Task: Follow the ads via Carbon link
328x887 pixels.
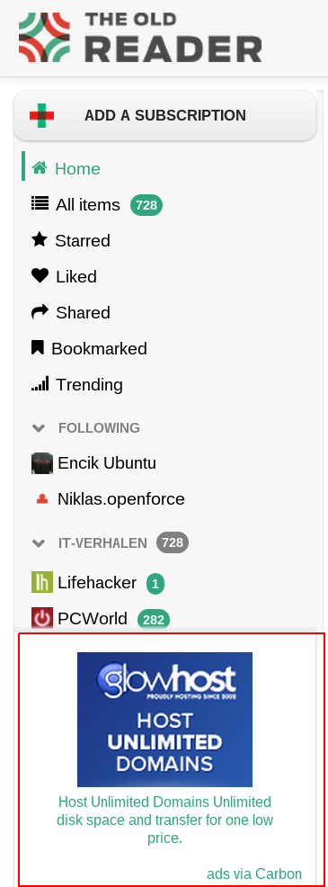Action: [x=254, y=873]
